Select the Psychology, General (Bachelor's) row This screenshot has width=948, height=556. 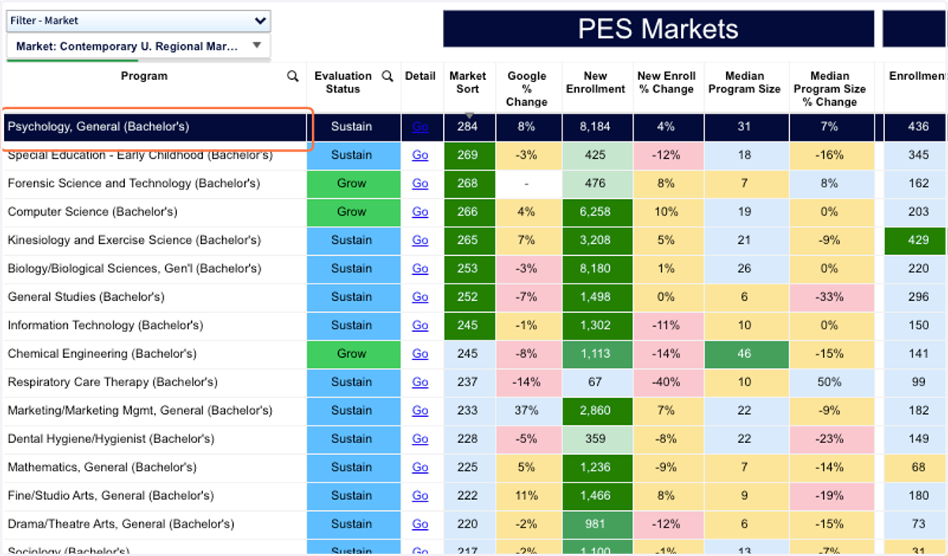(474, 126)
